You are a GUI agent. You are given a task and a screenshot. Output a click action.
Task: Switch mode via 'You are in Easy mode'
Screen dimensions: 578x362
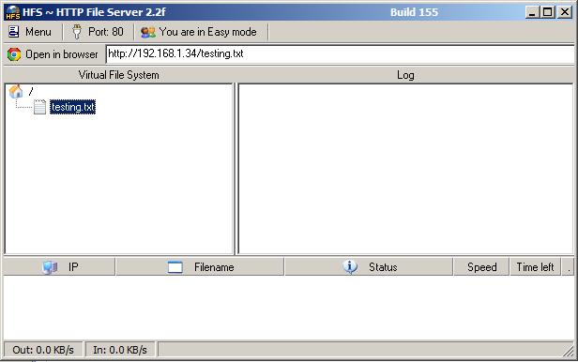[x=199, y=32]
